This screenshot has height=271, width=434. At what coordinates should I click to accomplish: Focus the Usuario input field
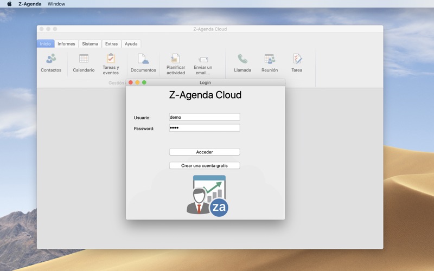pos(205,117)
